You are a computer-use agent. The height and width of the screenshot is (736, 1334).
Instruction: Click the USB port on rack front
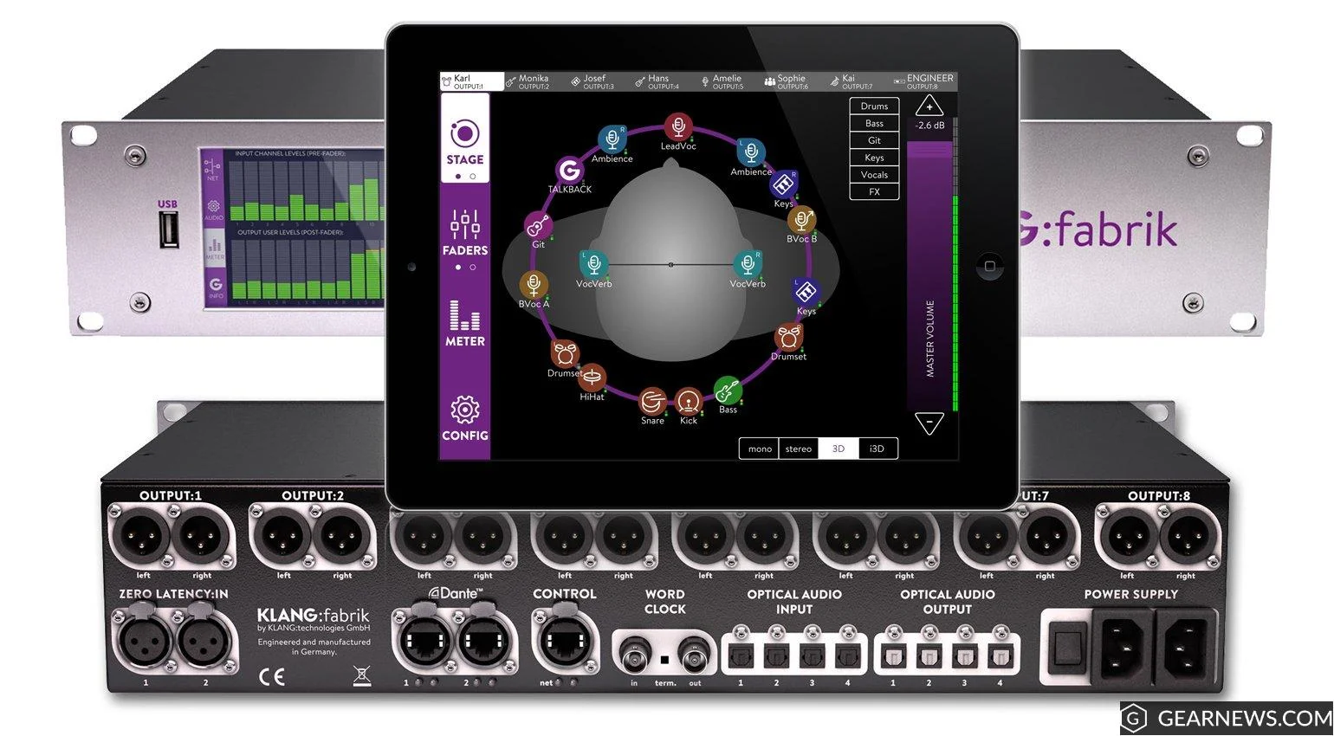[x=167, y=229]
